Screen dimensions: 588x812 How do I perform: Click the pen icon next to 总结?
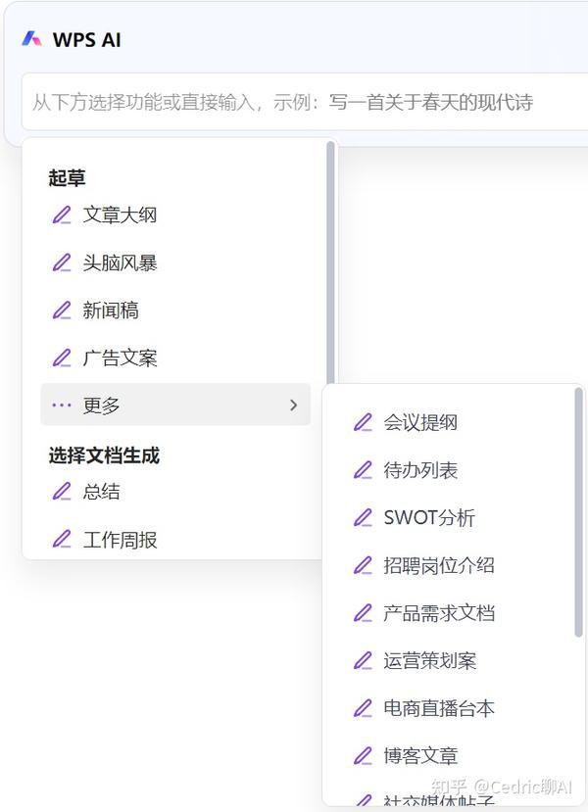pyautogui.click(x=62, y=491)
